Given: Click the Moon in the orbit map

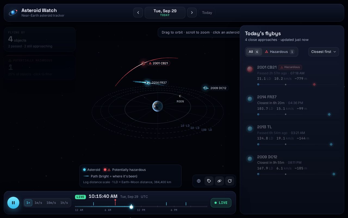Looking at the screenshot, I should coord(180,96).
